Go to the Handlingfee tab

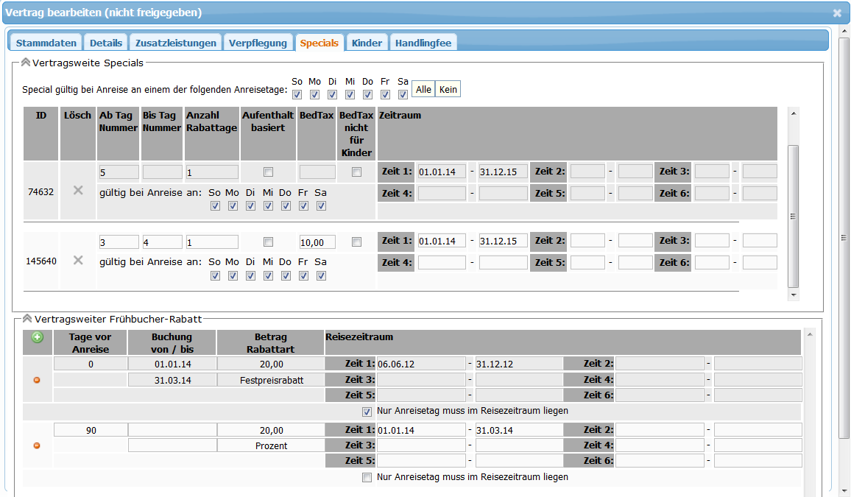[423, 43]
